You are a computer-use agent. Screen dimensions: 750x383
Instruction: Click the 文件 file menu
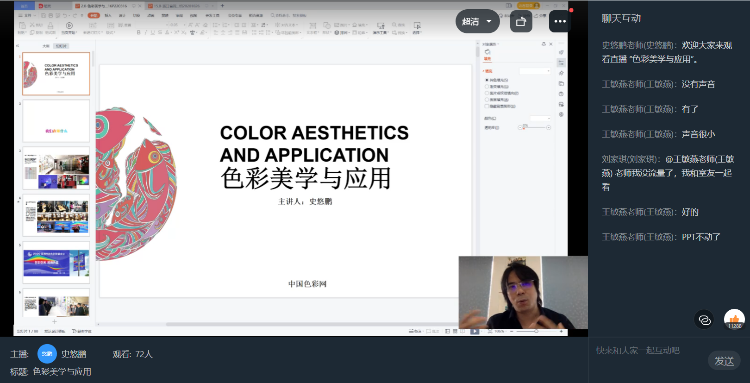pyautogui.click(x=27, y=15)
